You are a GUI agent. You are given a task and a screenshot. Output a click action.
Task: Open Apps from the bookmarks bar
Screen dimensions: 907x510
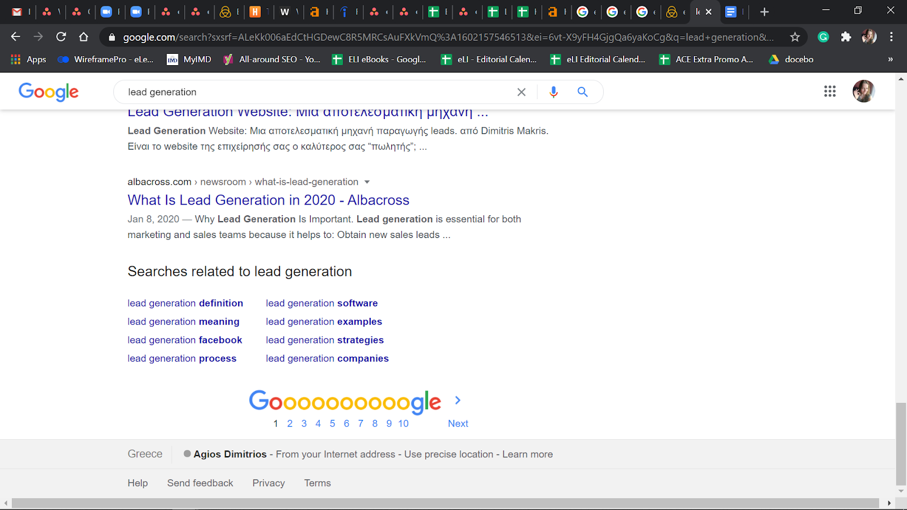(28, 59)
